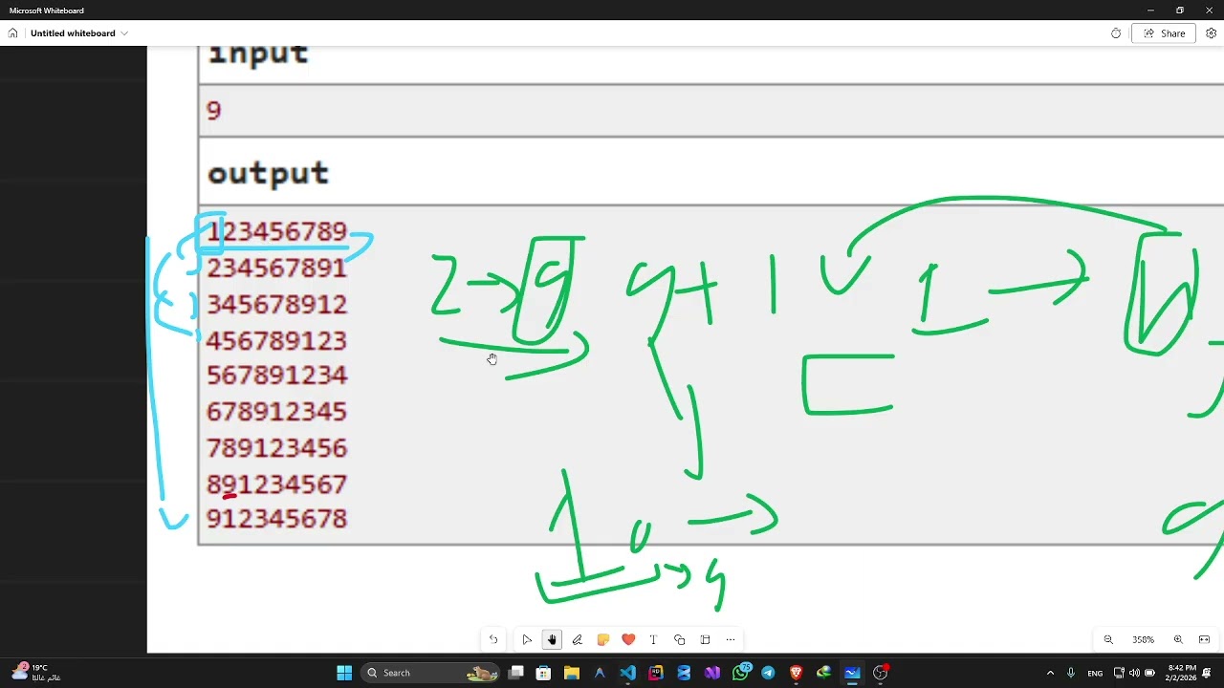Open whiteboard settings gear
This screenshot has height=688, width=1224.
(x=1211, y=33)
